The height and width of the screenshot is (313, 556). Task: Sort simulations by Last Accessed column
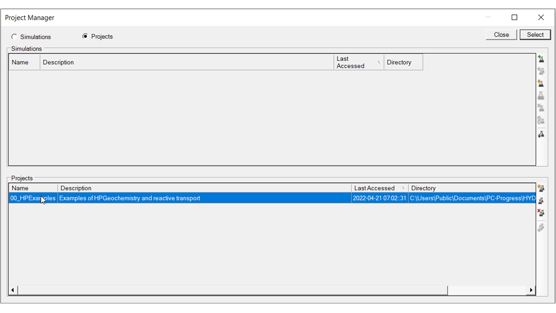(x=358, y=62)
